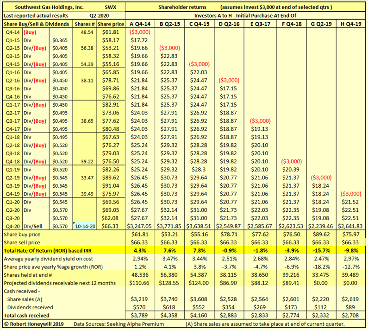Screen dimensions: 368x330
Task: Click the $2,623.53 final value for investor F
Action: click(291, 226)
